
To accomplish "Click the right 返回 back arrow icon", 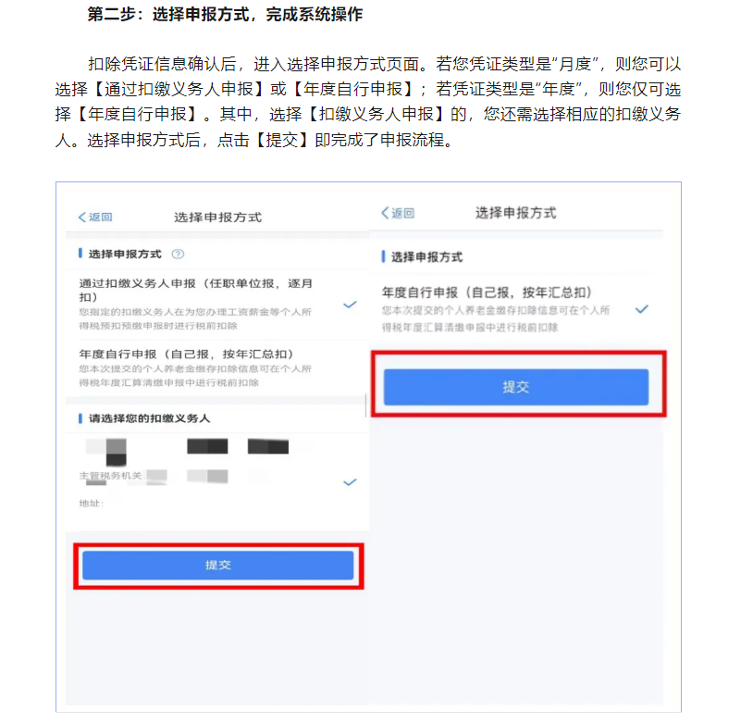I will click(x=385, y=213).
